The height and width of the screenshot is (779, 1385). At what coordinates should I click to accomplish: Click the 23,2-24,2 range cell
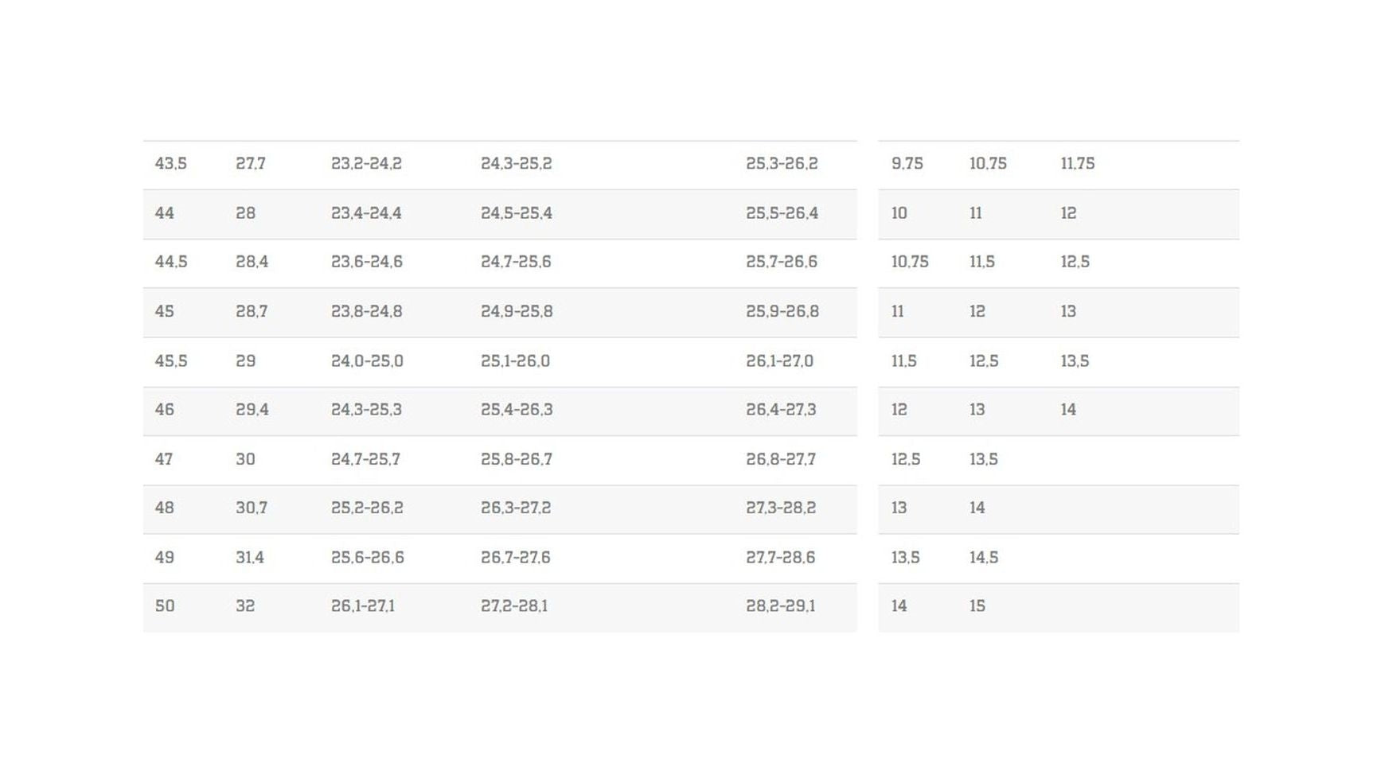[x=366, y=164]
